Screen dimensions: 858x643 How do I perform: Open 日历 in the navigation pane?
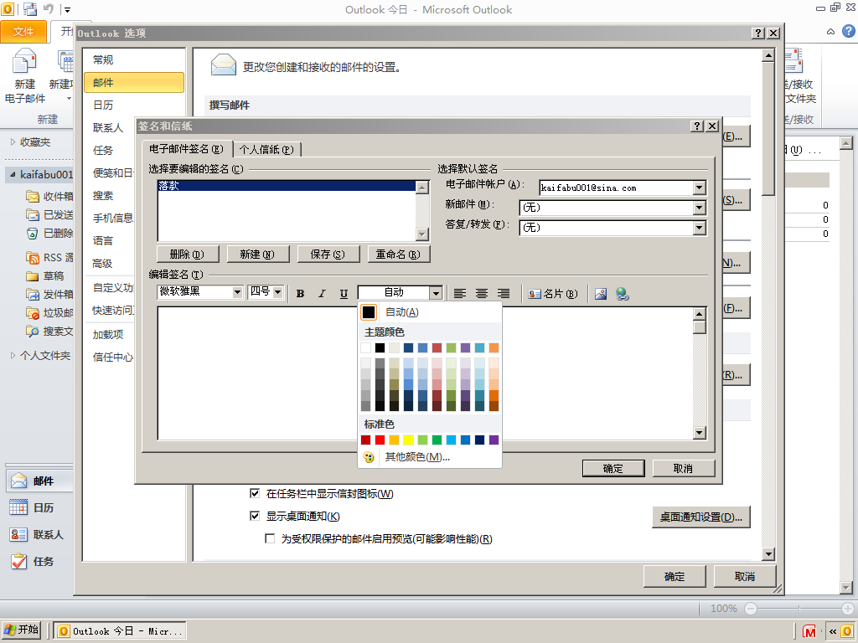click(x=39, y=508)
